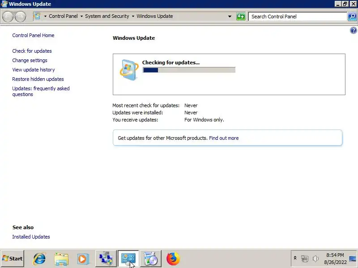
Task: Click the network status tray icon
Action: tap(305, 259)
